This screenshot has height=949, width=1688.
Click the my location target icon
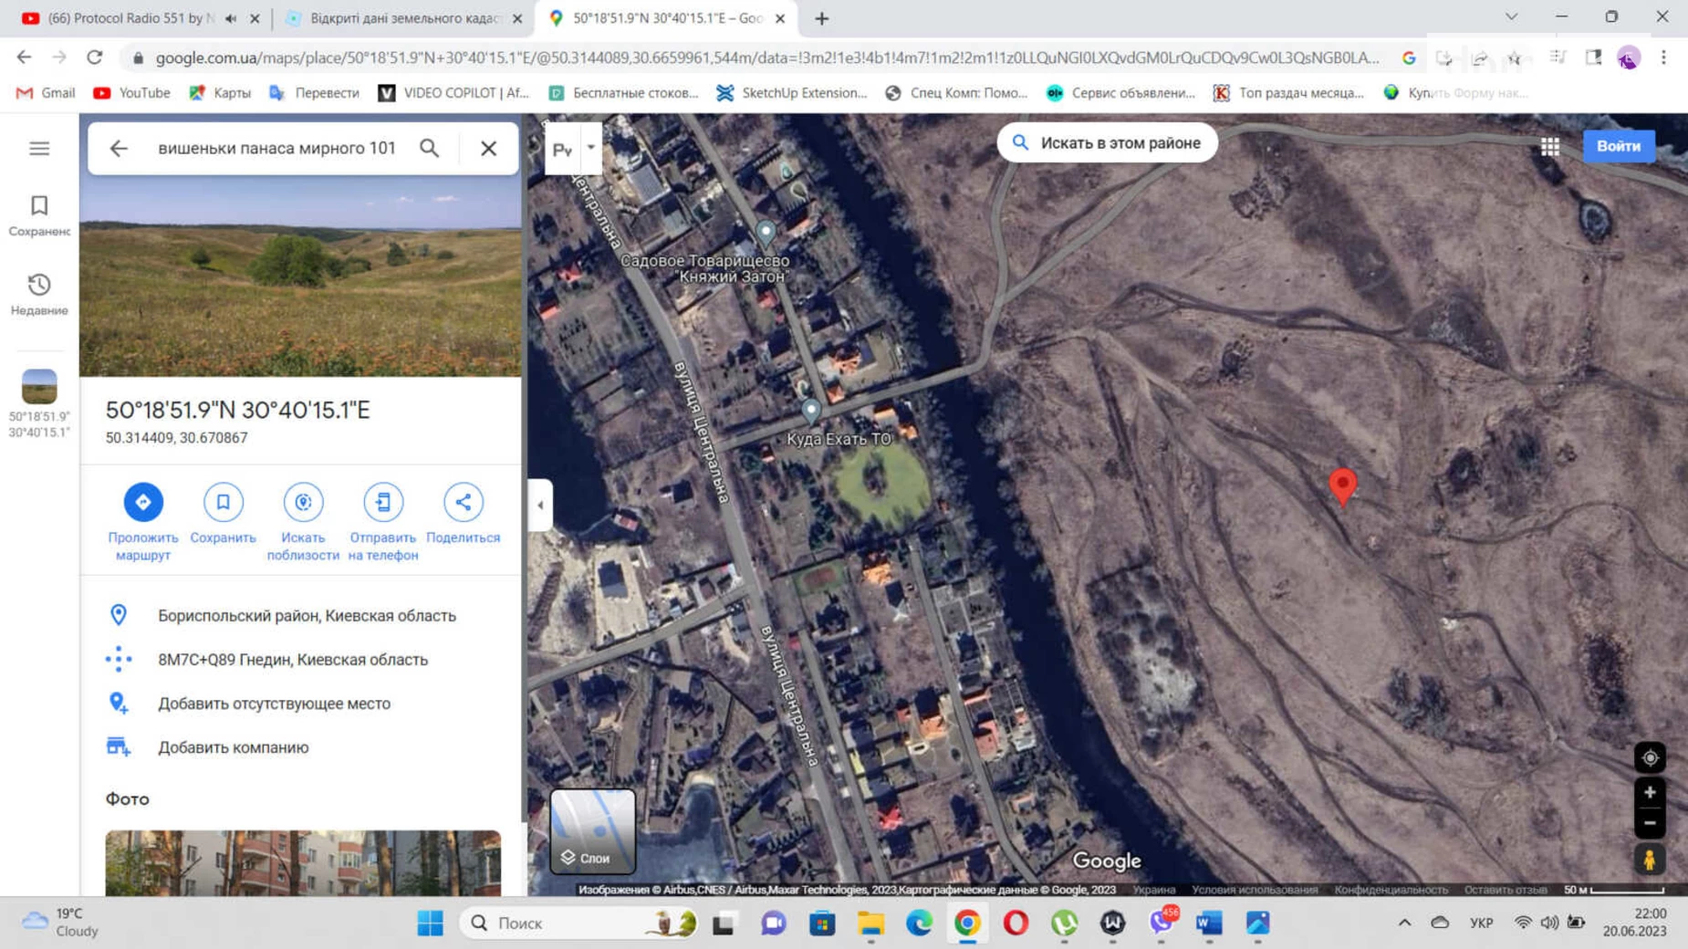[x=1650, y=757]
